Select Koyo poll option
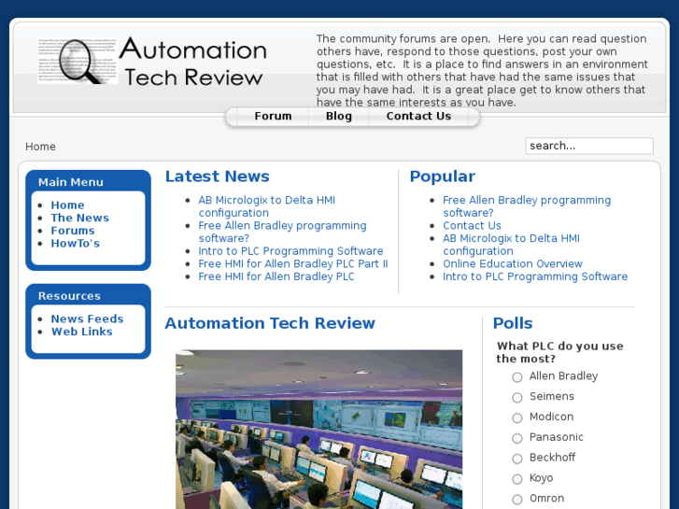679x509 pixels. tap(517, 479)
